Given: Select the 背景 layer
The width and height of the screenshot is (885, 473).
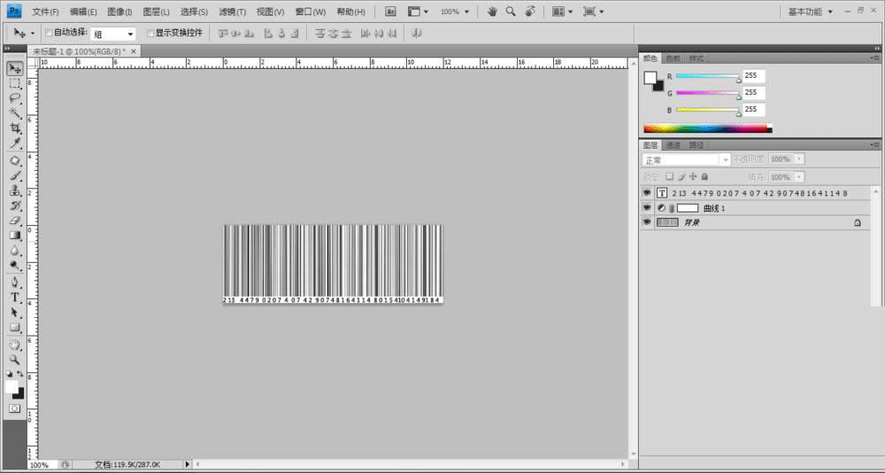Looking at the screenshot, I should coord(755,222).
